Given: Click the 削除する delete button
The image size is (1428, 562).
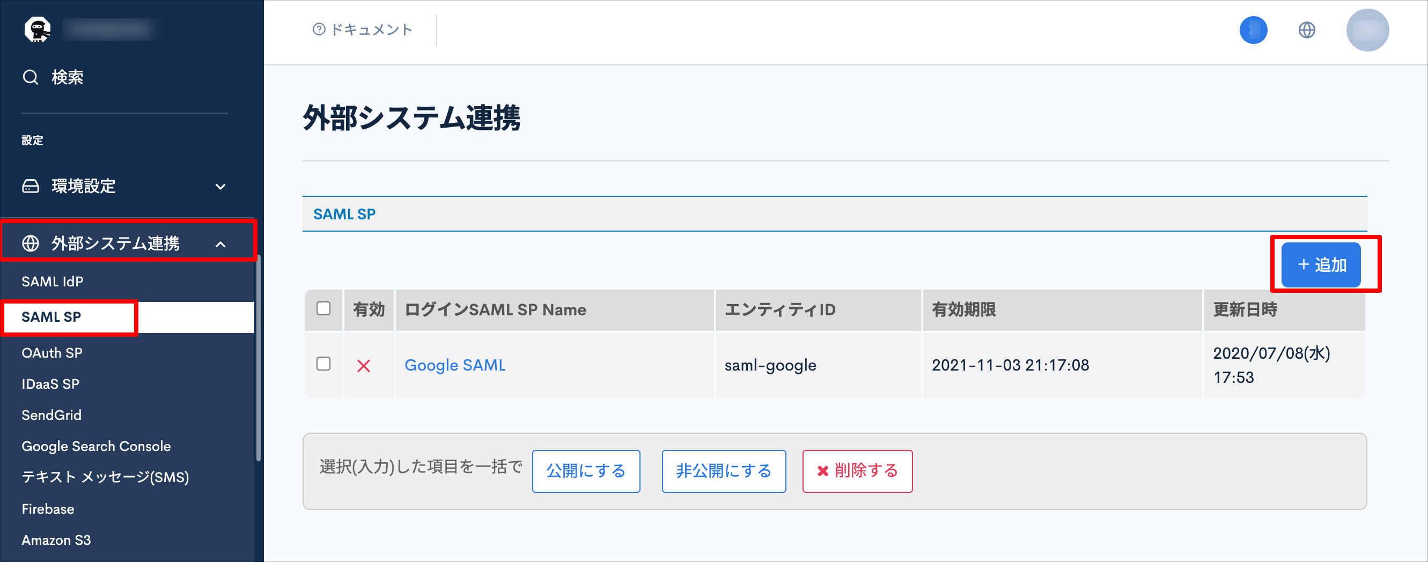Looking at the screenshot, I should click(x=857, y=471).
